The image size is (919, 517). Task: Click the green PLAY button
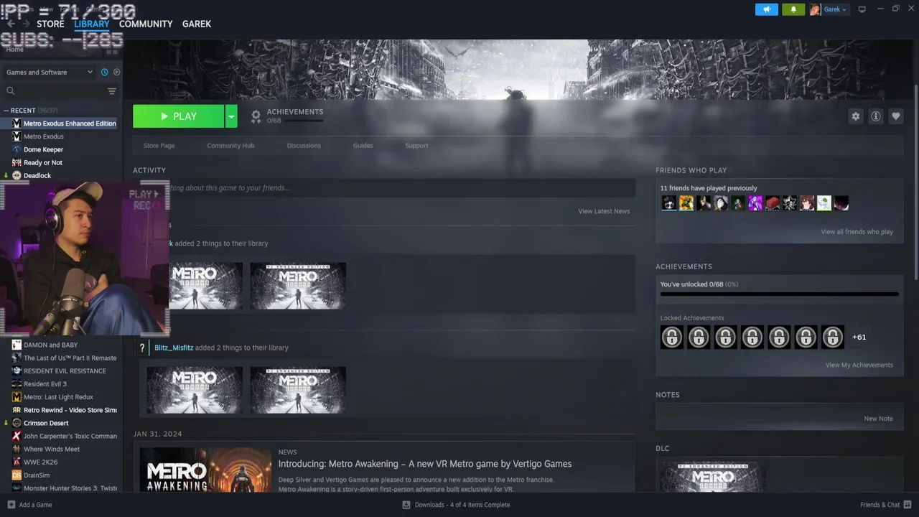[x=178, y=116]
